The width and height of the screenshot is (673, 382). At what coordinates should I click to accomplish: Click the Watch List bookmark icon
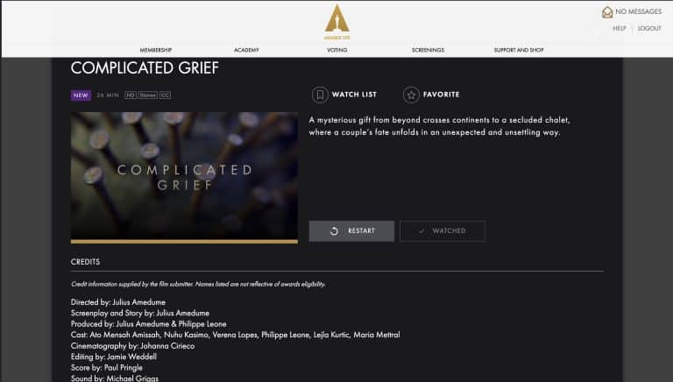tap(320, 95)
